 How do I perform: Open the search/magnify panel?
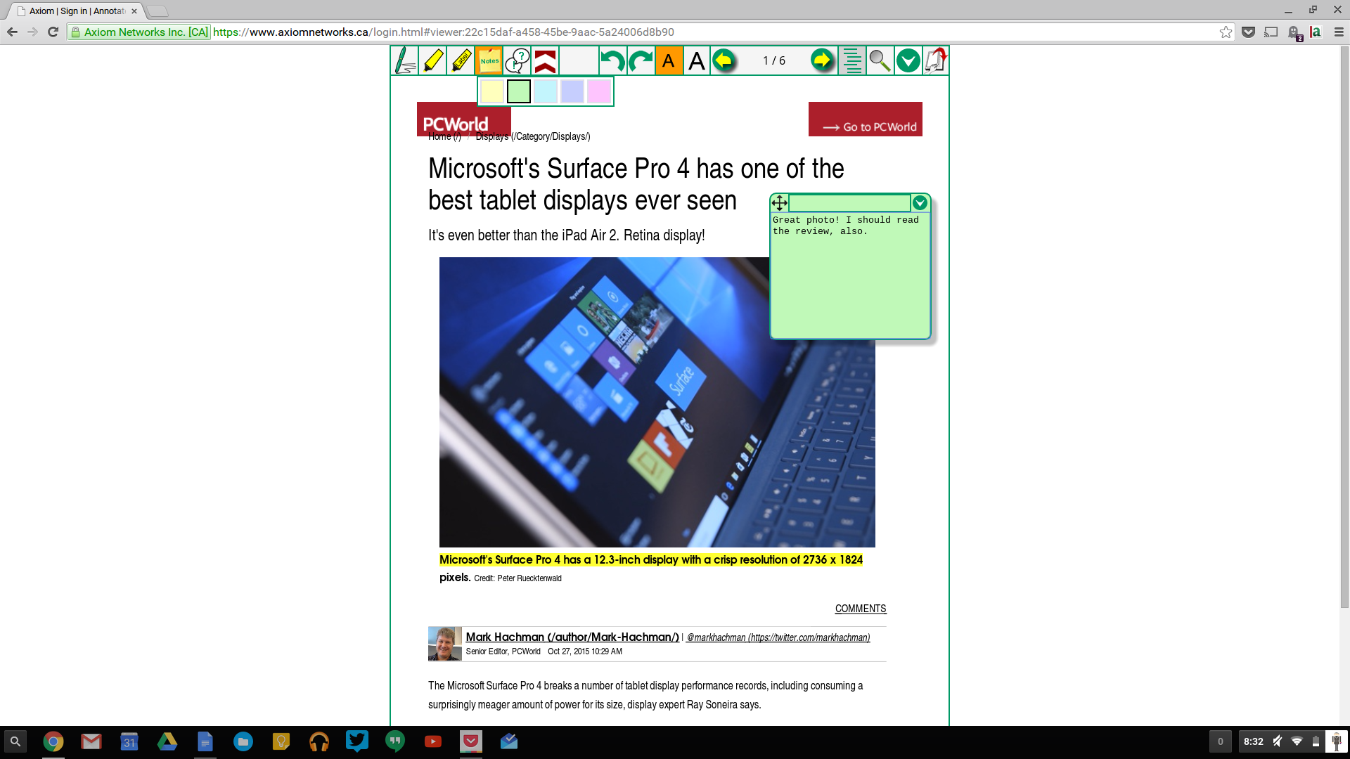click(878, 60)
